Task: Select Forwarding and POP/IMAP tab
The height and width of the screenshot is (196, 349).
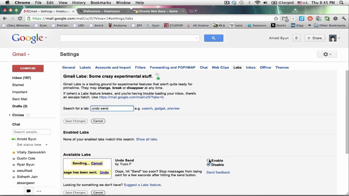Action: (173, 68)
